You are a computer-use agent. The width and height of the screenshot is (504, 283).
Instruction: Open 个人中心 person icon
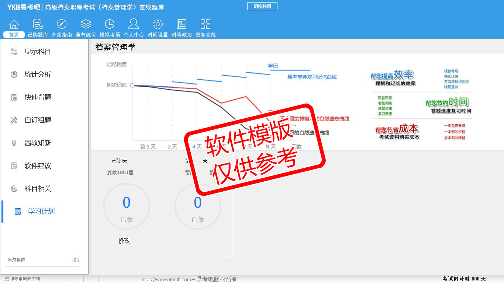click(134, 24)
